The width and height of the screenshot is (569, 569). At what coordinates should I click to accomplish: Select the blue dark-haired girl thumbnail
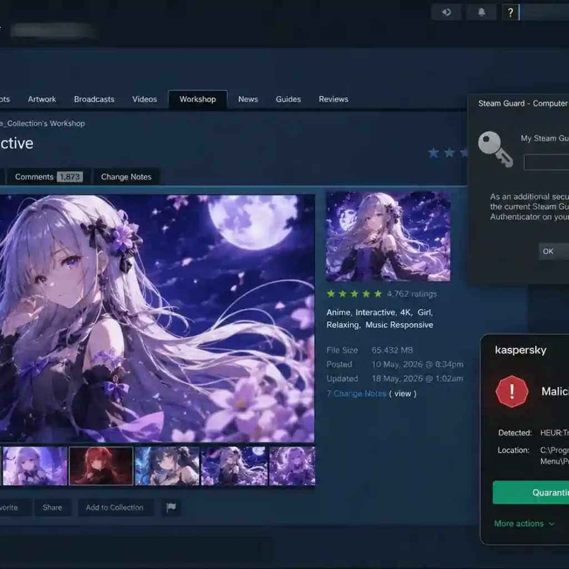167,466
